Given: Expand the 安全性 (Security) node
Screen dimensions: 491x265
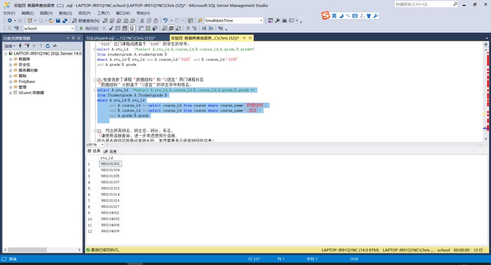Looking at the screenshot, I should coord(10,65).
